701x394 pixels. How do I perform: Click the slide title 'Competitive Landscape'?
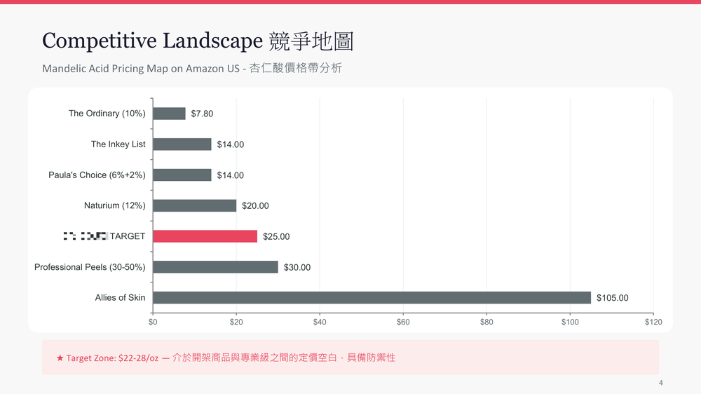point(152,41)
